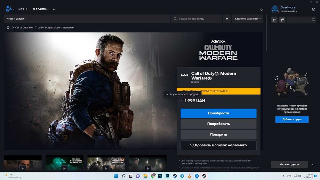Screen dimensions: 320x180
Task: Expand the Кошелек Battle.net dropdown
Action: (x=248, y=19)
